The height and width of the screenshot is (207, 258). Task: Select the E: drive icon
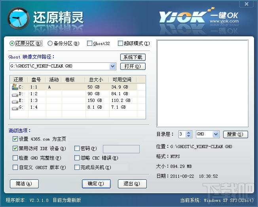(x=15, y=102)
